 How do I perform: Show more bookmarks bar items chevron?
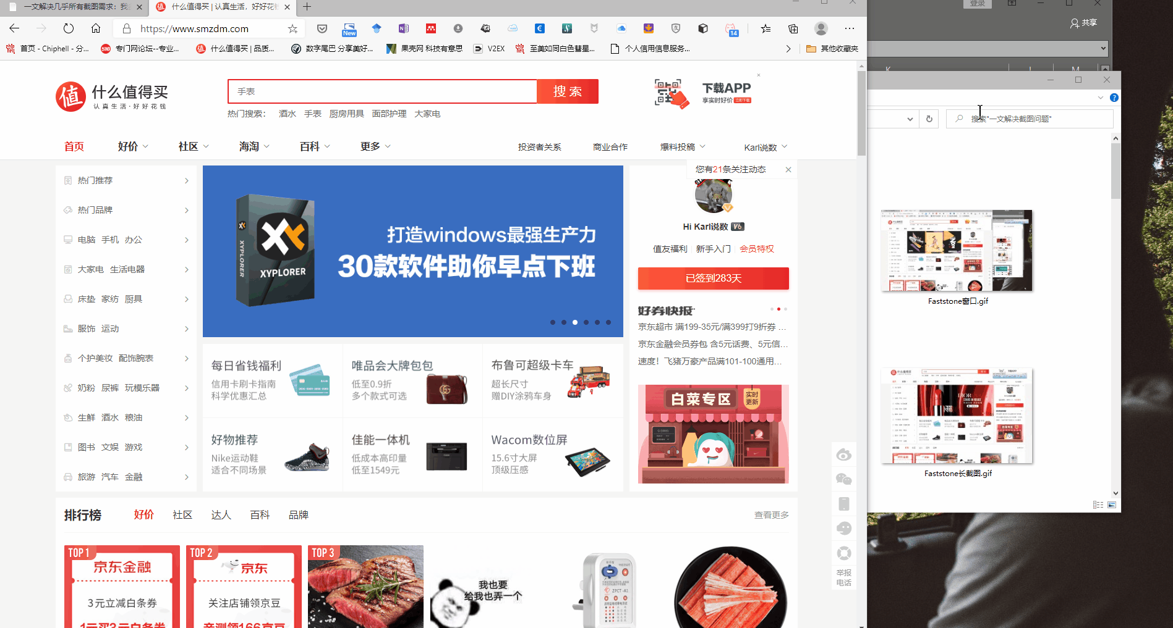point(788,49)
